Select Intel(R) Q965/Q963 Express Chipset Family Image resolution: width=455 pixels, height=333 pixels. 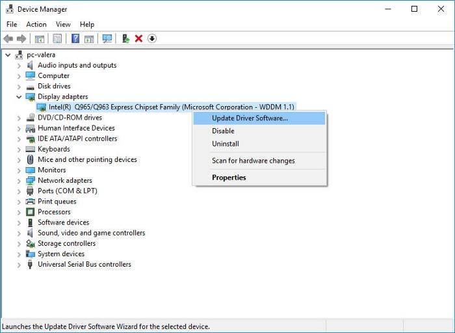coord(171,107)
